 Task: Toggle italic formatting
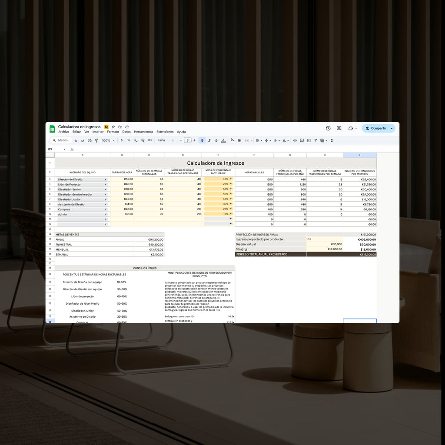tap(209, 140)
